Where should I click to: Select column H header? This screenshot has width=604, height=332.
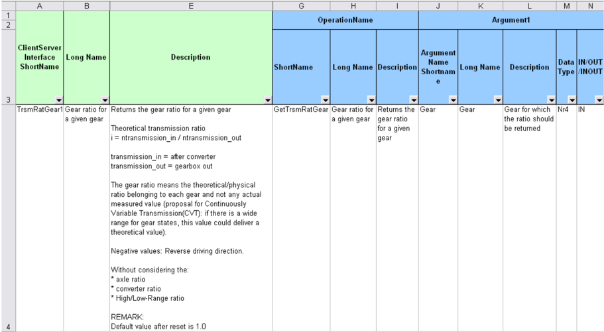353,6
